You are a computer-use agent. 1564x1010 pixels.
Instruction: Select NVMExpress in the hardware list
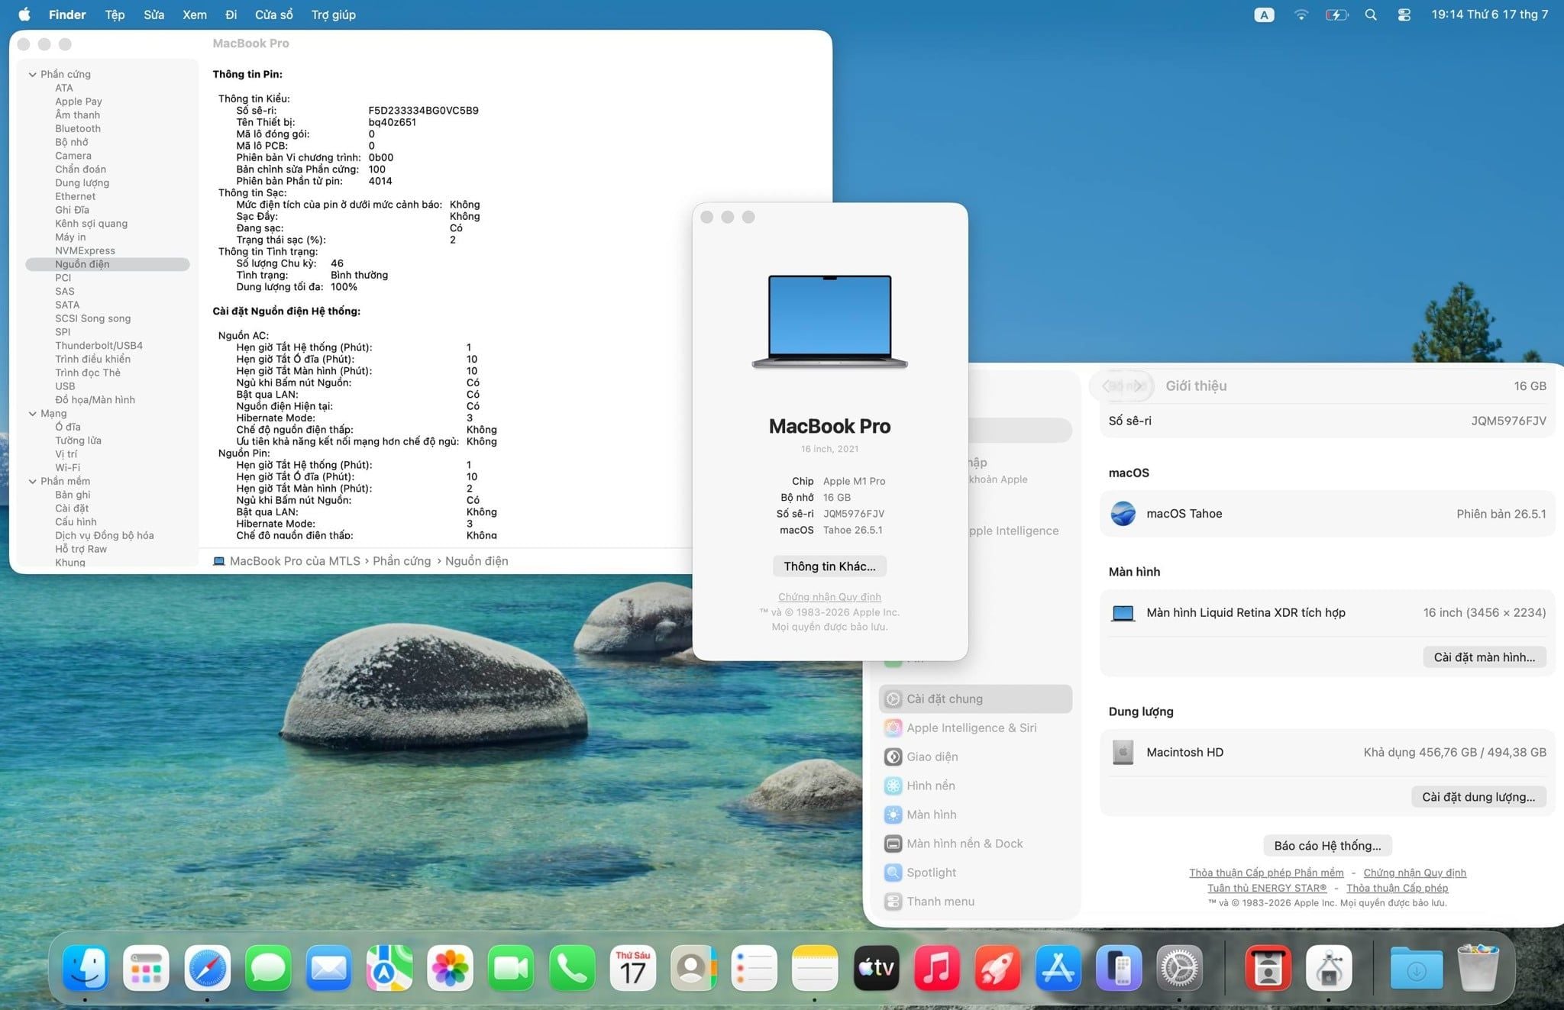[x=85, y=250]
